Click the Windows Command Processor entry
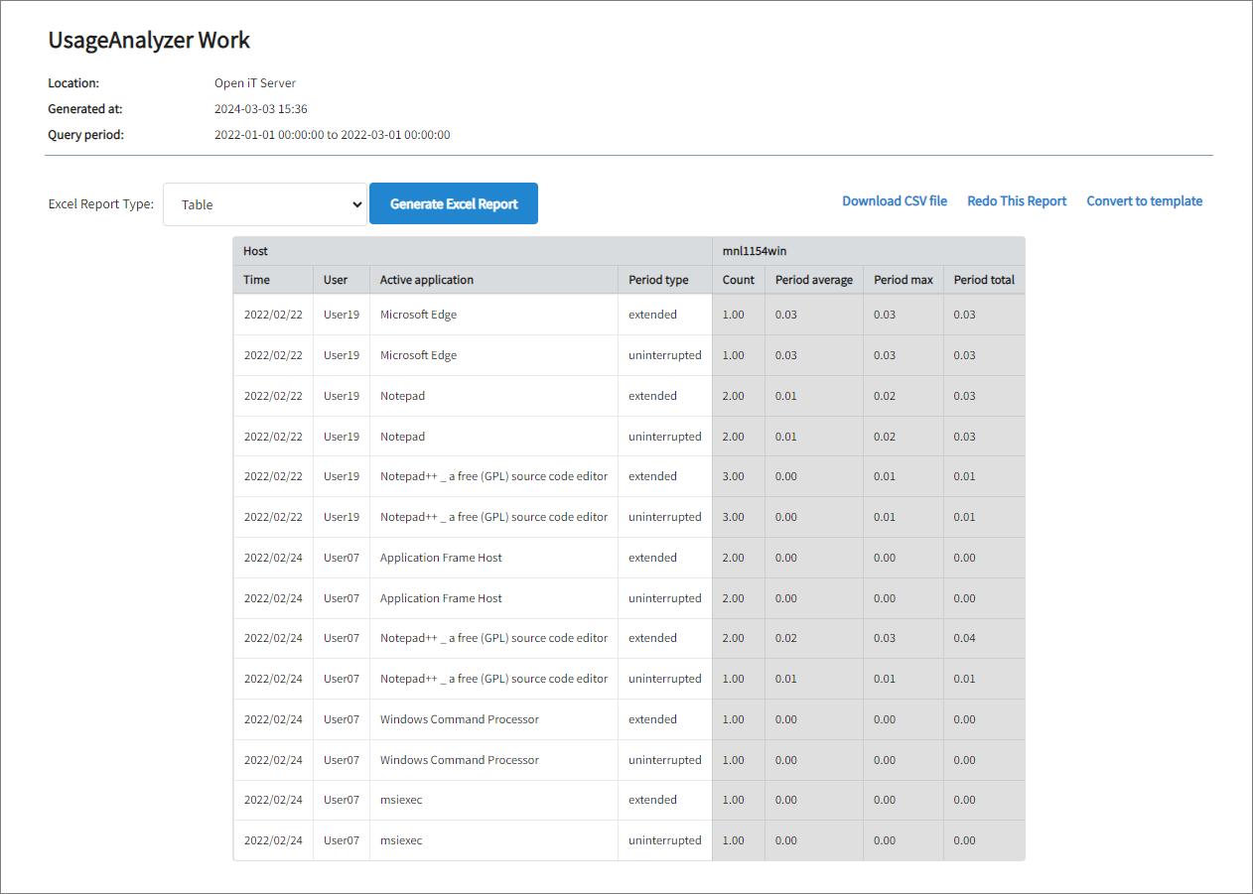 point(459,718)
